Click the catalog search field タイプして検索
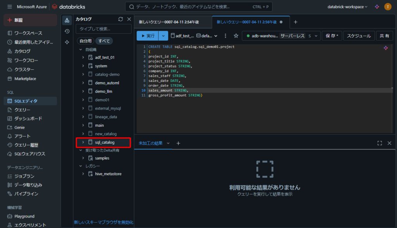This screenshot has height=228, width=397. 103,29
